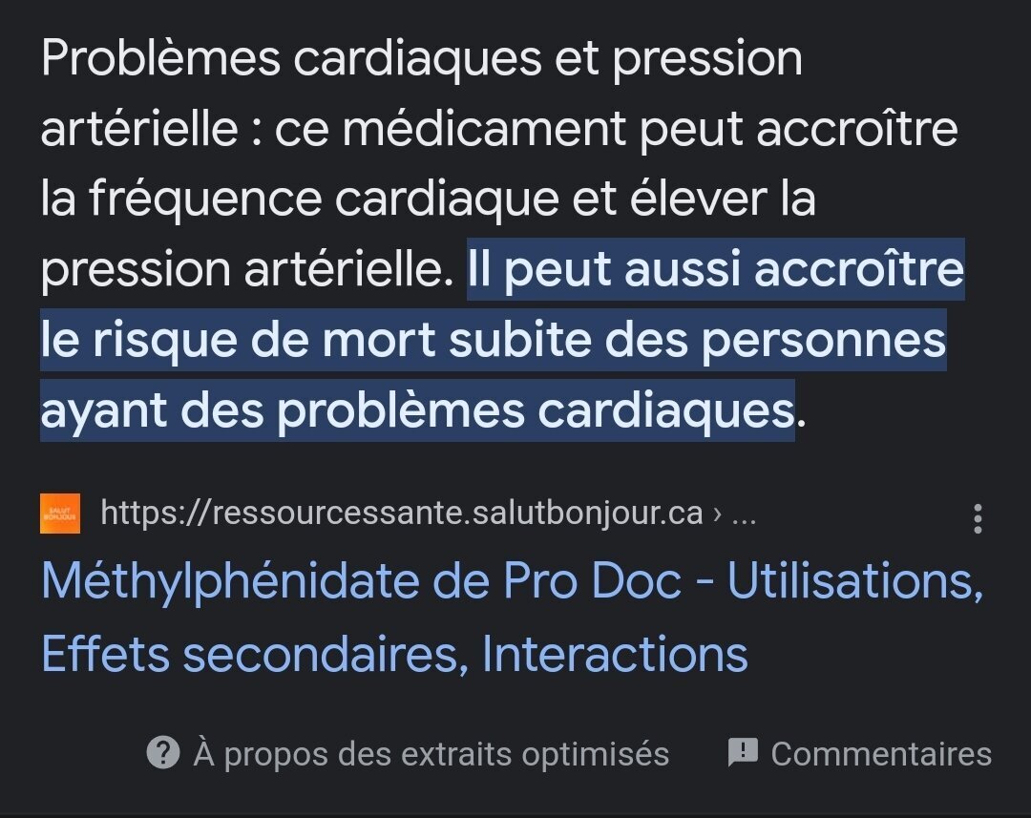1031x818 pixels.
Task: Open the three-dot result options menu
Action: click(x=977, y=518)
